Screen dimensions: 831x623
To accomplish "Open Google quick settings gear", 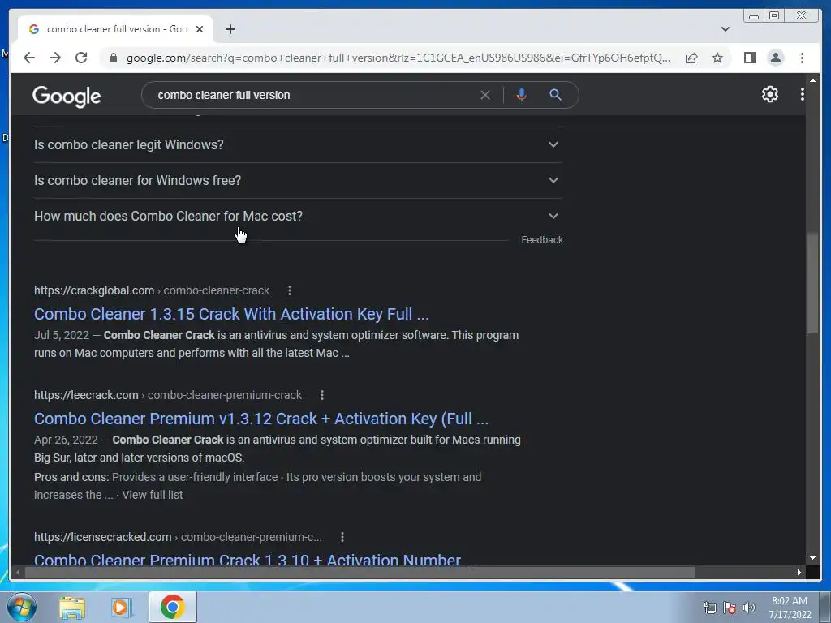I will 769,94.
